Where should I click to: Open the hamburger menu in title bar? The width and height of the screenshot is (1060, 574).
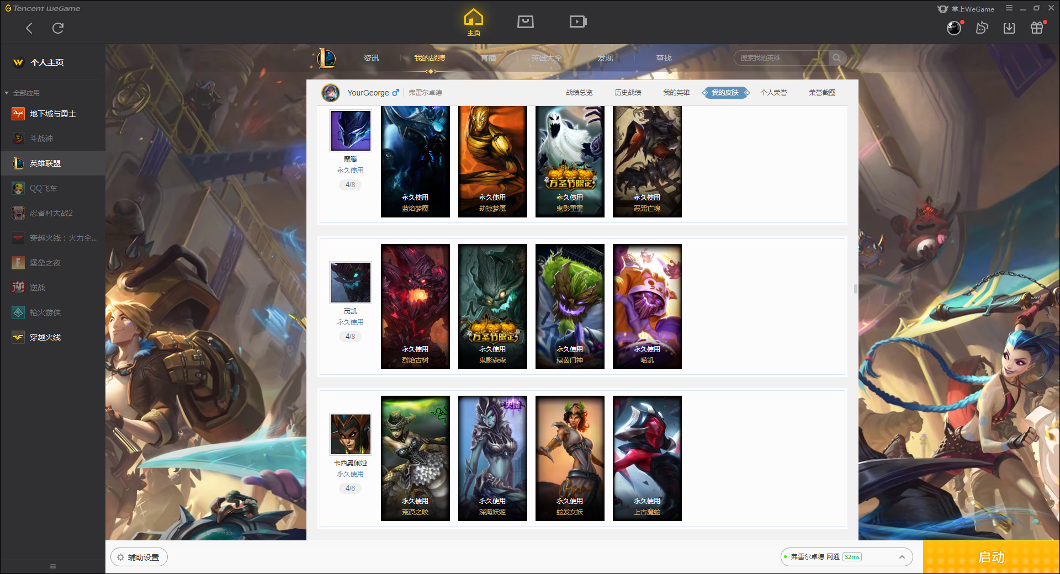click(x=1009, y=8)
